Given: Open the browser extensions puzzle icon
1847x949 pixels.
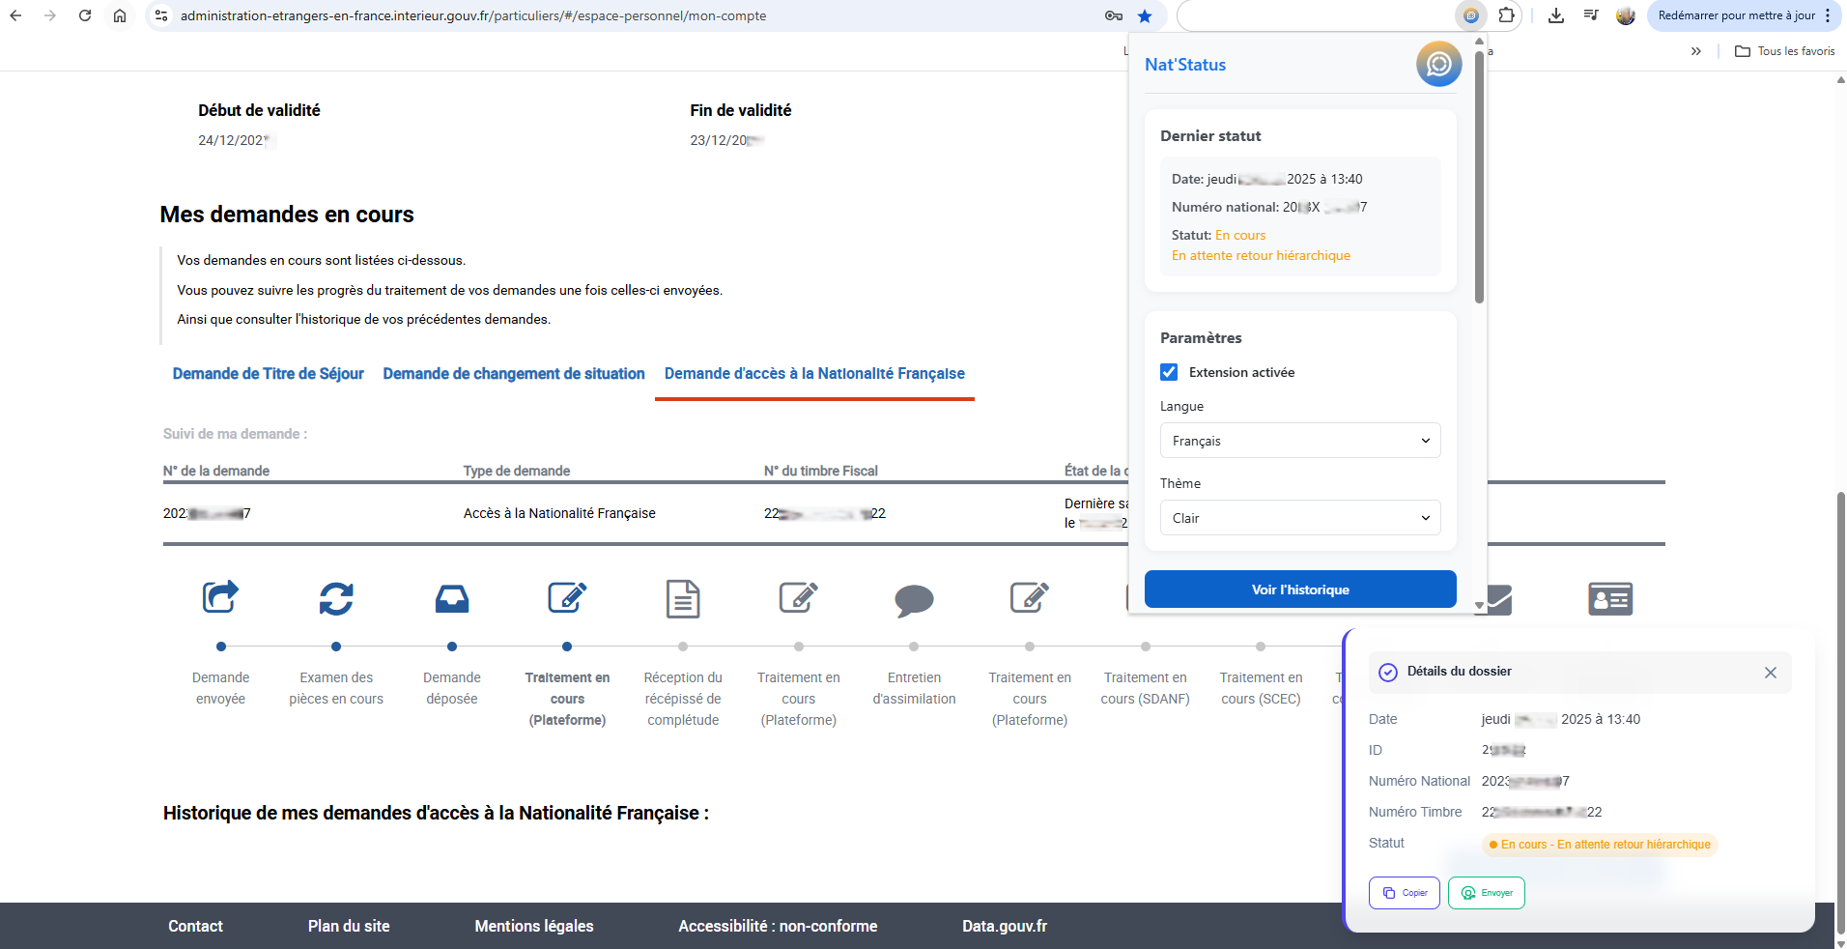Looking at the screenshot, I should tap(1507, 15).
